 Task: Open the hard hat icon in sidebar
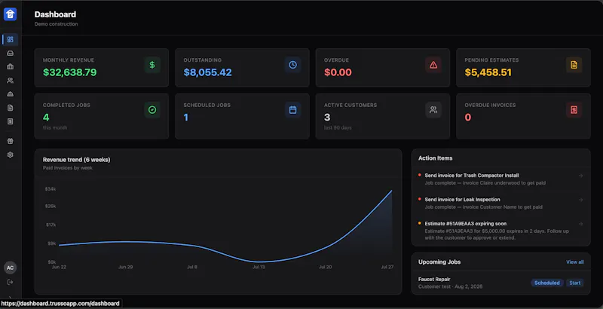pyautogui.click(x=11, y=94)
